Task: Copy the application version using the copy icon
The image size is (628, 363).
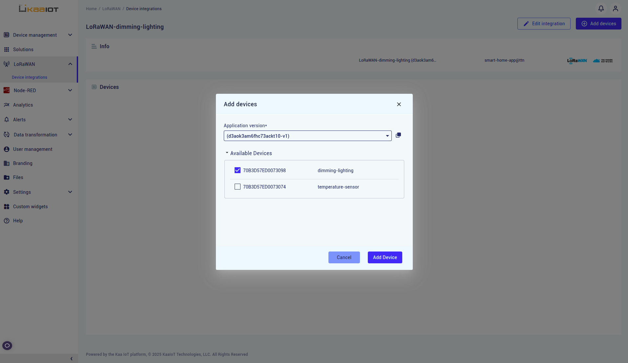Action: click(398, 135)
